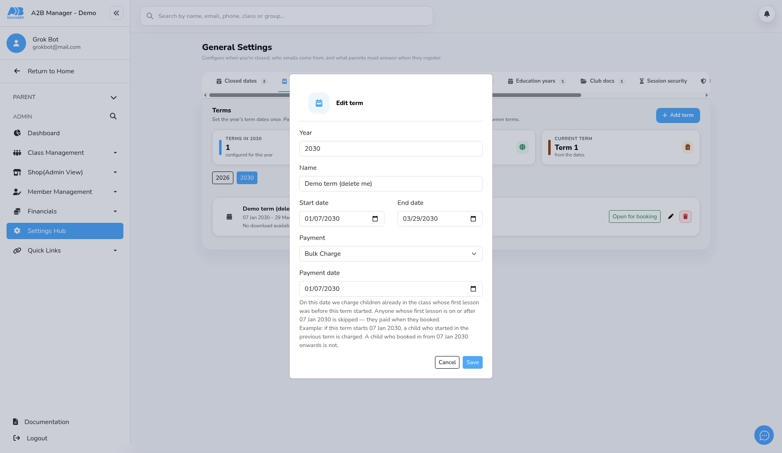Save the edited term
Viewport: 782px width, 453px height.
pyautogui.click(x=472, y=363)
